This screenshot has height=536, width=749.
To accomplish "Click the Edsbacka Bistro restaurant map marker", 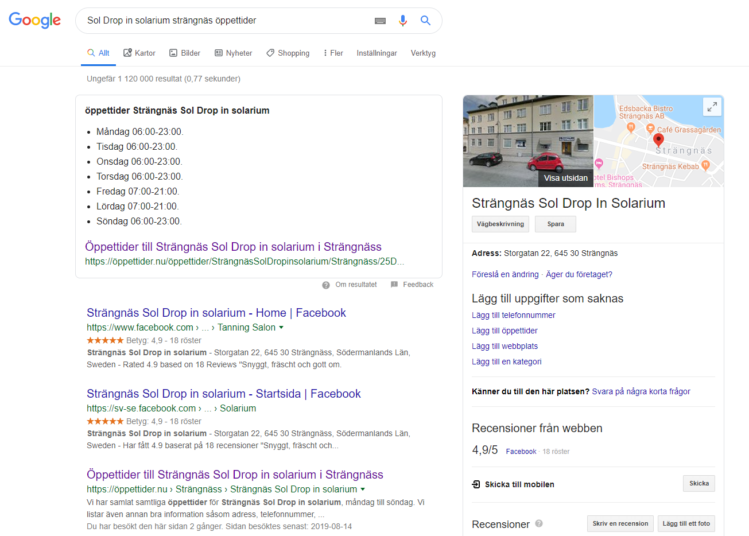I will [x=631, y=127].
